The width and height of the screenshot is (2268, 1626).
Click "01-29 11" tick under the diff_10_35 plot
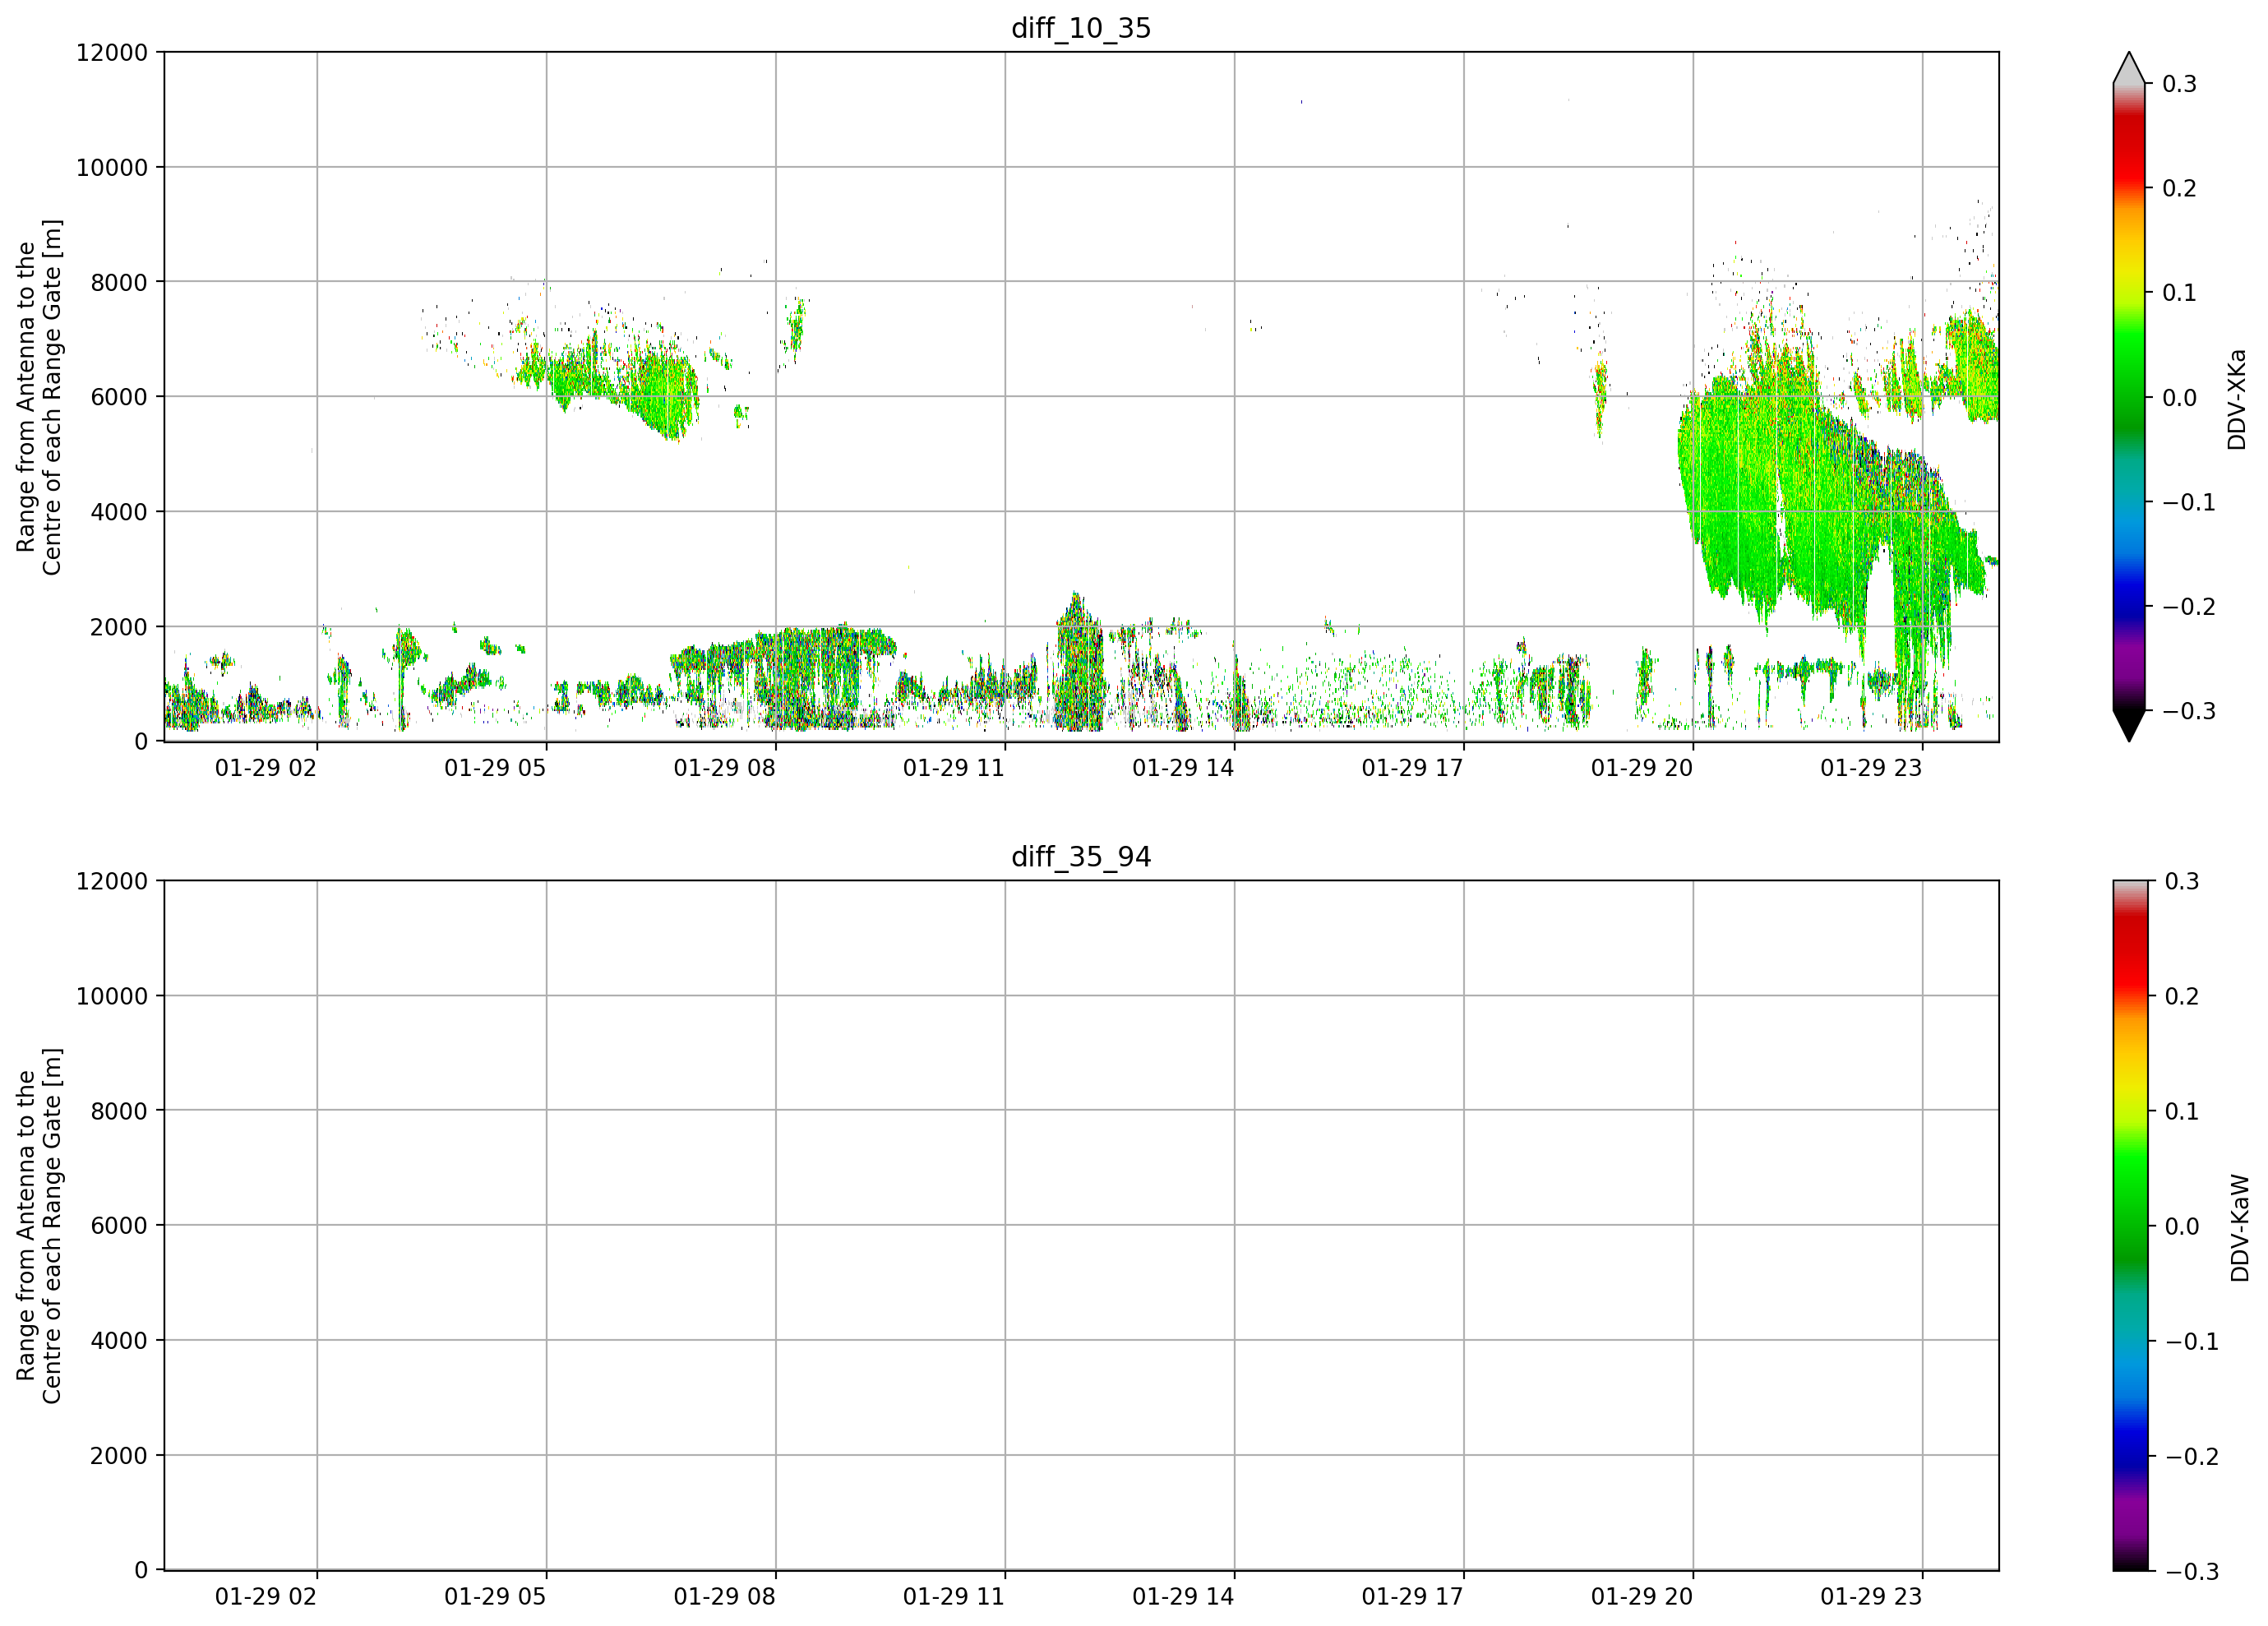pyautogui.click(x=954, y=768)
